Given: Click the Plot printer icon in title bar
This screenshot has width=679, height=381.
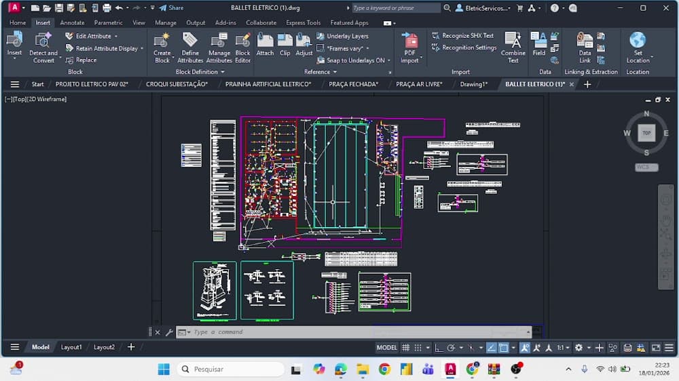Looking at the screenshot, I should click(x=107, y=7).
